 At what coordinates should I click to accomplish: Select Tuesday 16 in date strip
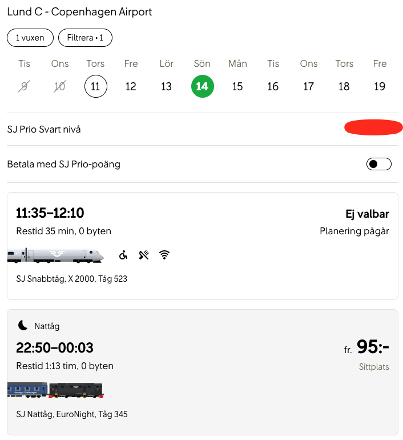[273, 87]
